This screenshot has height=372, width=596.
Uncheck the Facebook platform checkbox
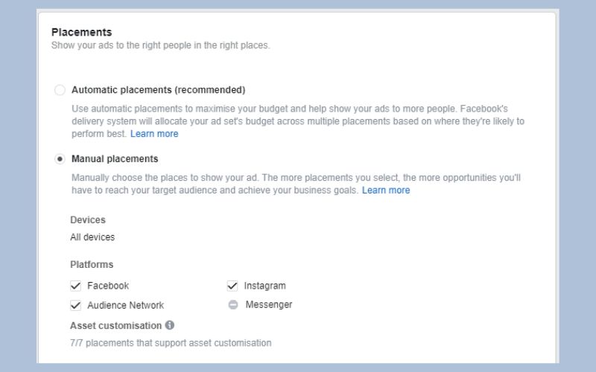click(76, 286)
